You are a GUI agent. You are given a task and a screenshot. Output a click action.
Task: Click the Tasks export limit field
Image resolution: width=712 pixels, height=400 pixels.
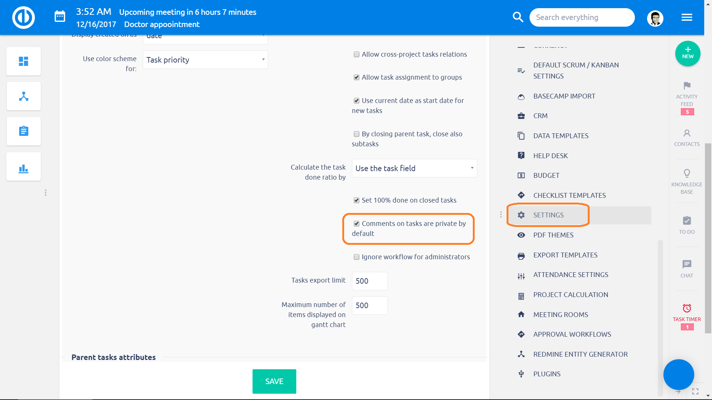(370, 281)
